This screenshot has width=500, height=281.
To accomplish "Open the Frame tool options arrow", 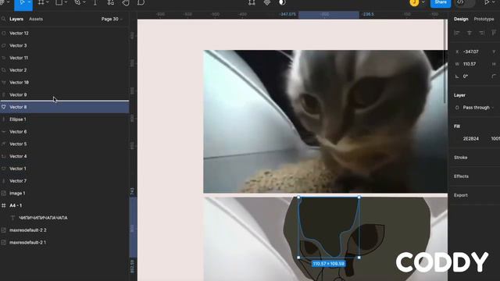I will pos(48,2).
